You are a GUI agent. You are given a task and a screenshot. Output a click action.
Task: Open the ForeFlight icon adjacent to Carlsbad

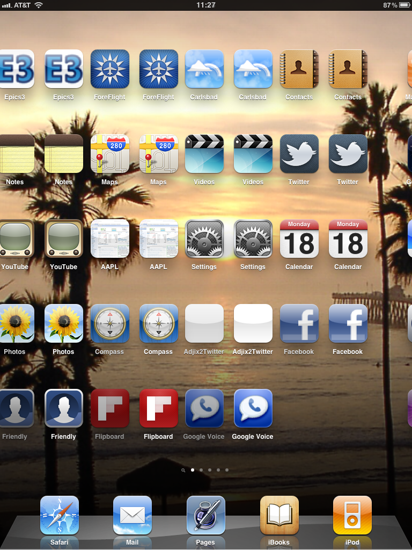coord(159,69)
